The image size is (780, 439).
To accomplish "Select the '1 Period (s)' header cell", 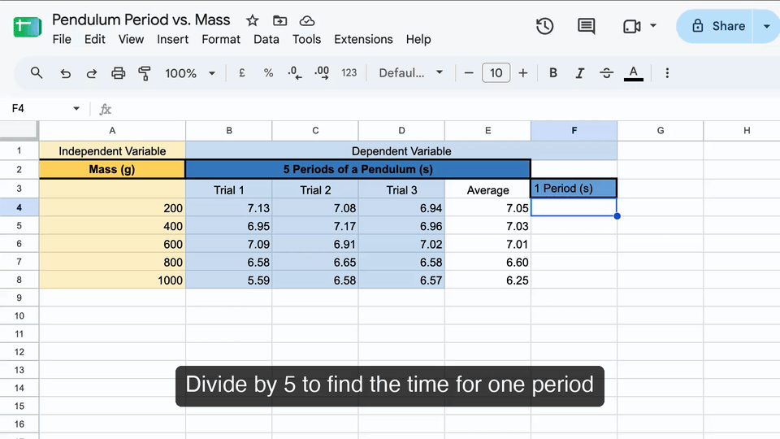I will point(574,188).
